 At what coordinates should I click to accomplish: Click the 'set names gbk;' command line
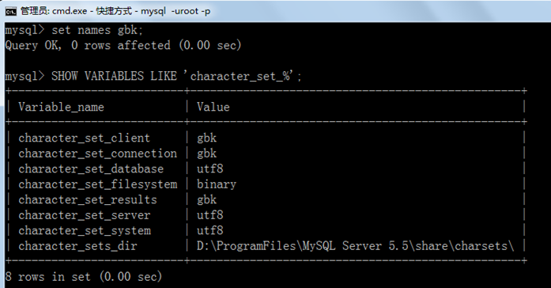(97, 30)
